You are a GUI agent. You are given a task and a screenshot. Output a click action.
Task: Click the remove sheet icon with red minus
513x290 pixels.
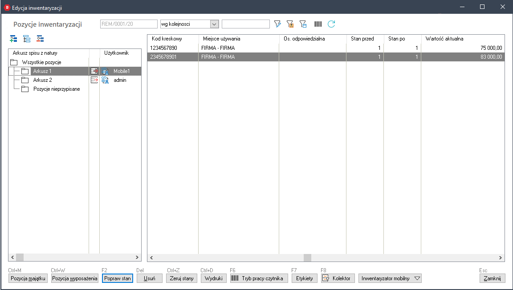(40, 39)
